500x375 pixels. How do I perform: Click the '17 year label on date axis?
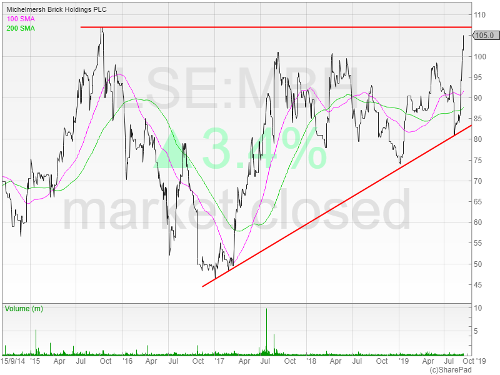point(219,361)
